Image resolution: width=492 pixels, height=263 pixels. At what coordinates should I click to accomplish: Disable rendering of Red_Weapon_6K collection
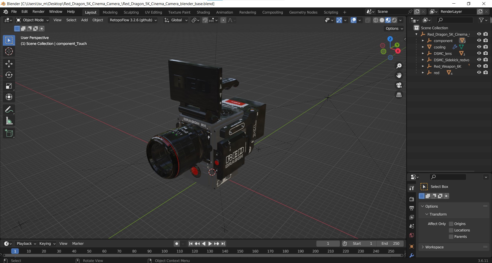coord(486,66)
